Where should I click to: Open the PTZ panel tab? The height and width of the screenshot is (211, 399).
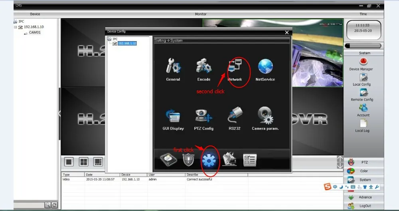click(363, 162)
